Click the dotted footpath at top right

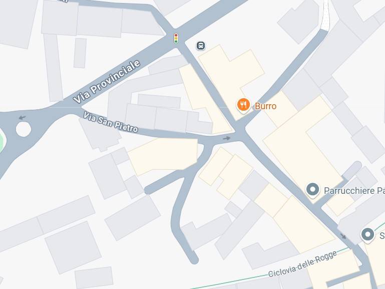click(x=325, y=15)
